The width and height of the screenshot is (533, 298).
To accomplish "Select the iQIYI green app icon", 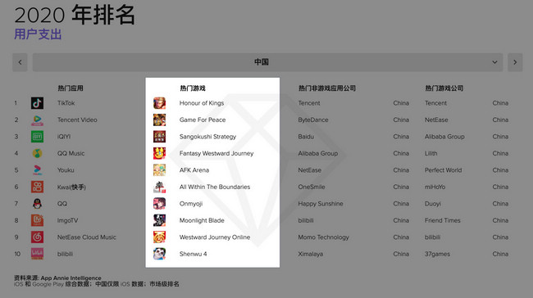I will point(37,137).
